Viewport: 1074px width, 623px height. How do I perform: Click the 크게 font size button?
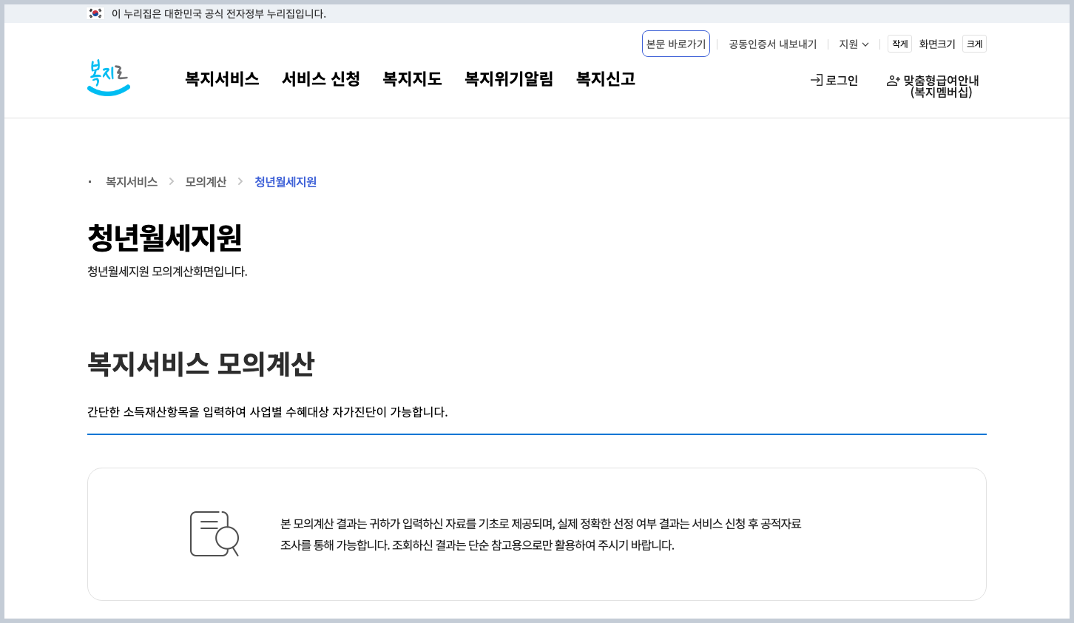point(974,44)
